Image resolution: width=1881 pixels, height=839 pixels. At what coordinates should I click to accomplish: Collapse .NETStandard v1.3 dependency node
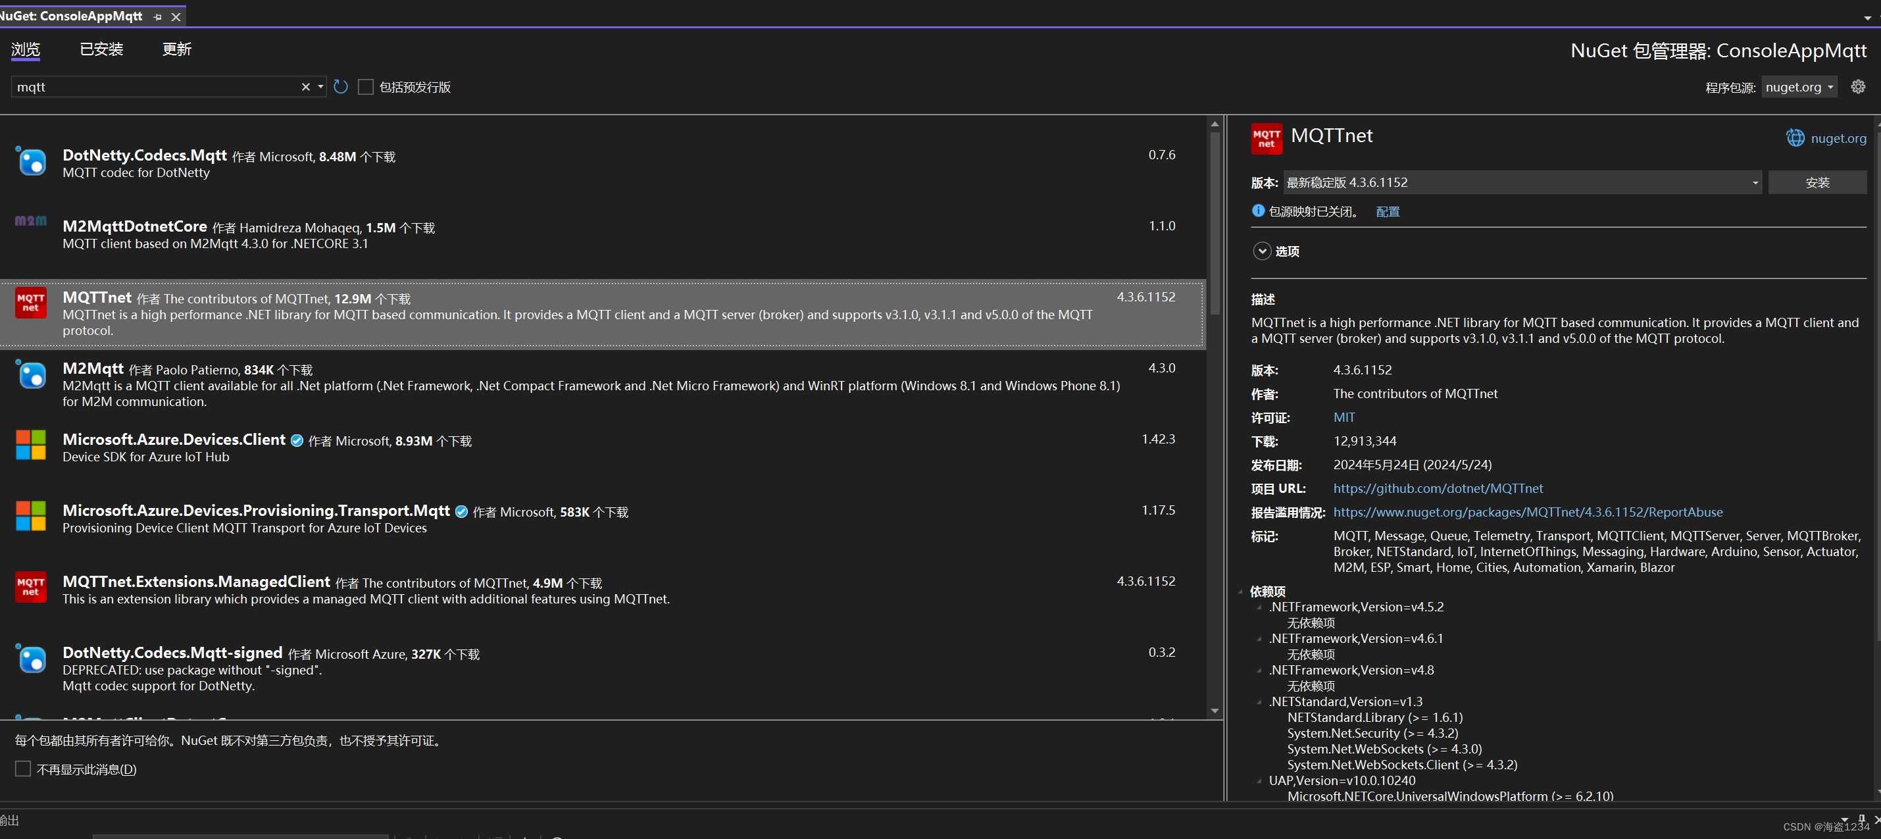tap(1259, 701)
